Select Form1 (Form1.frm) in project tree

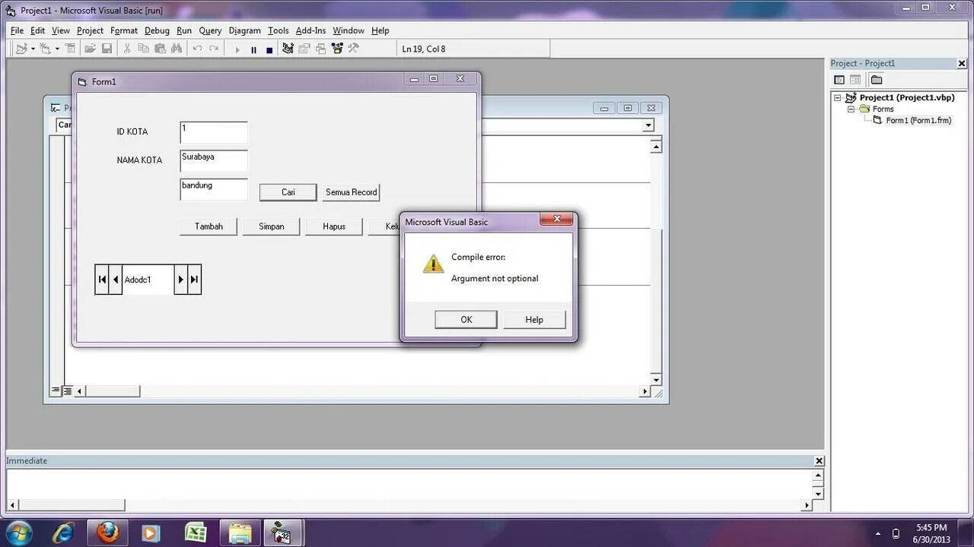pyautogui.click(x=918, y=121)
